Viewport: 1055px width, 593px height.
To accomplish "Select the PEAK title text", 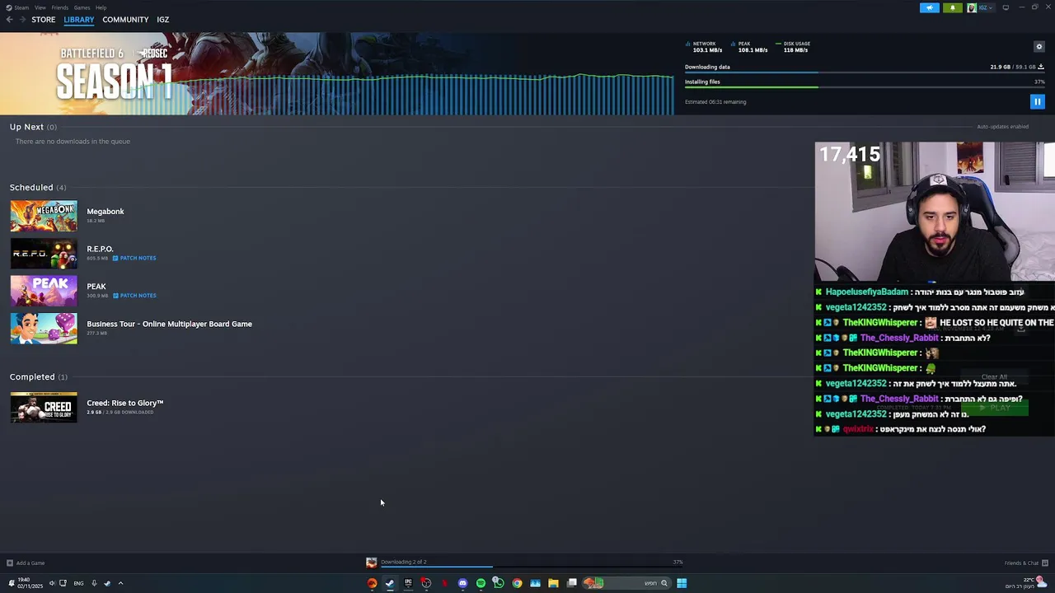I will pos(96,287).
